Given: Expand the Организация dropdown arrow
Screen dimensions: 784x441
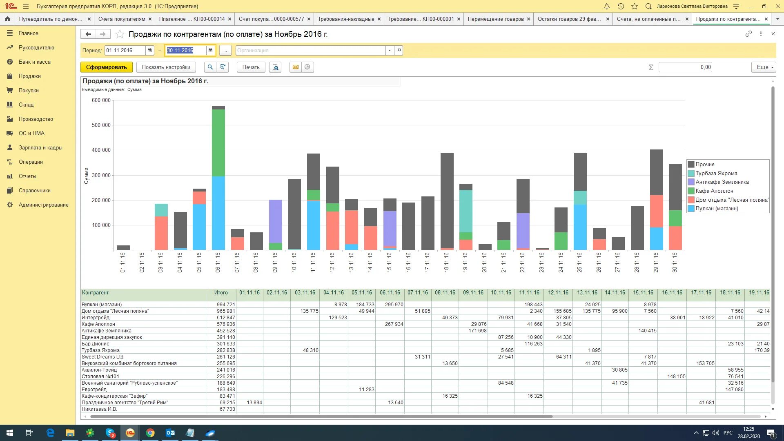Looking at the screenshot, I should [x=390, y=51].
